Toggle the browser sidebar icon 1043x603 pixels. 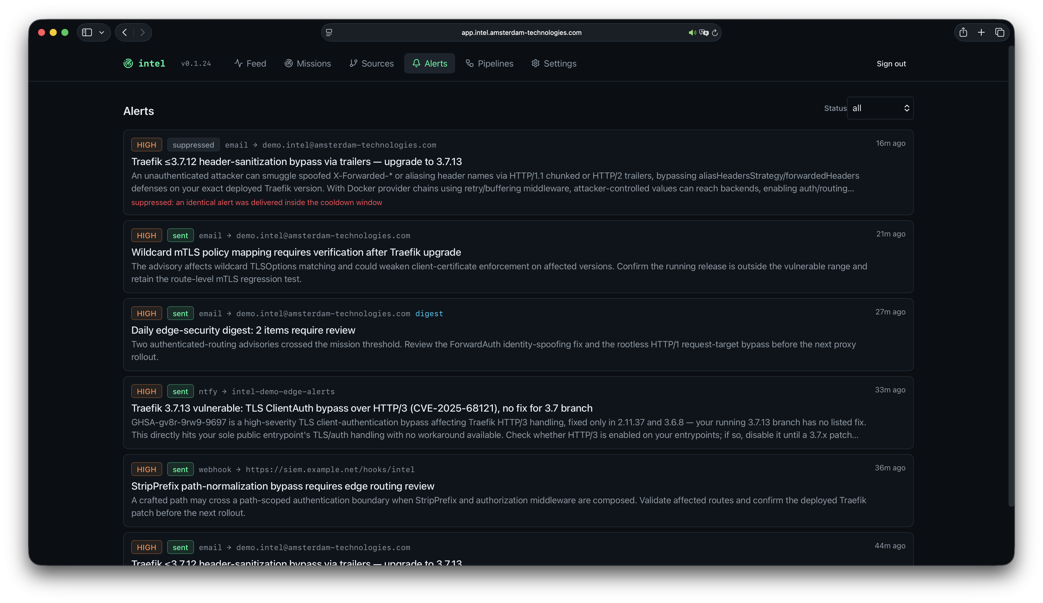(x=87, y=32)
